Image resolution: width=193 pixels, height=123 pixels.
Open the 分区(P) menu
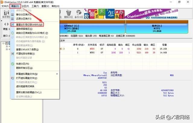click(x=25, y=6)
